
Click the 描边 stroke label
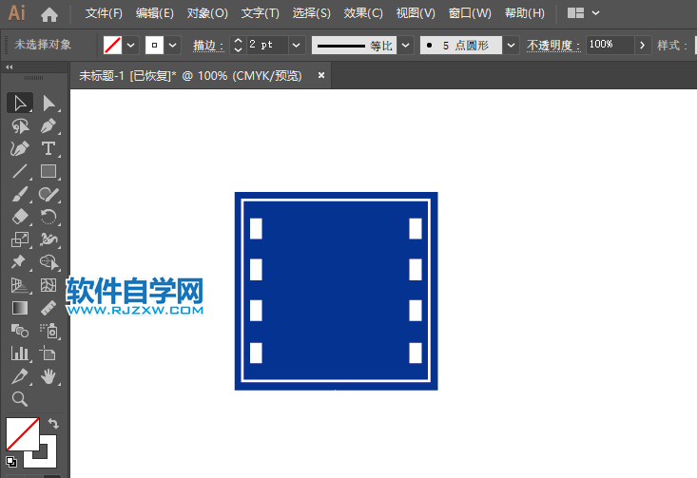tap(207, 45)
